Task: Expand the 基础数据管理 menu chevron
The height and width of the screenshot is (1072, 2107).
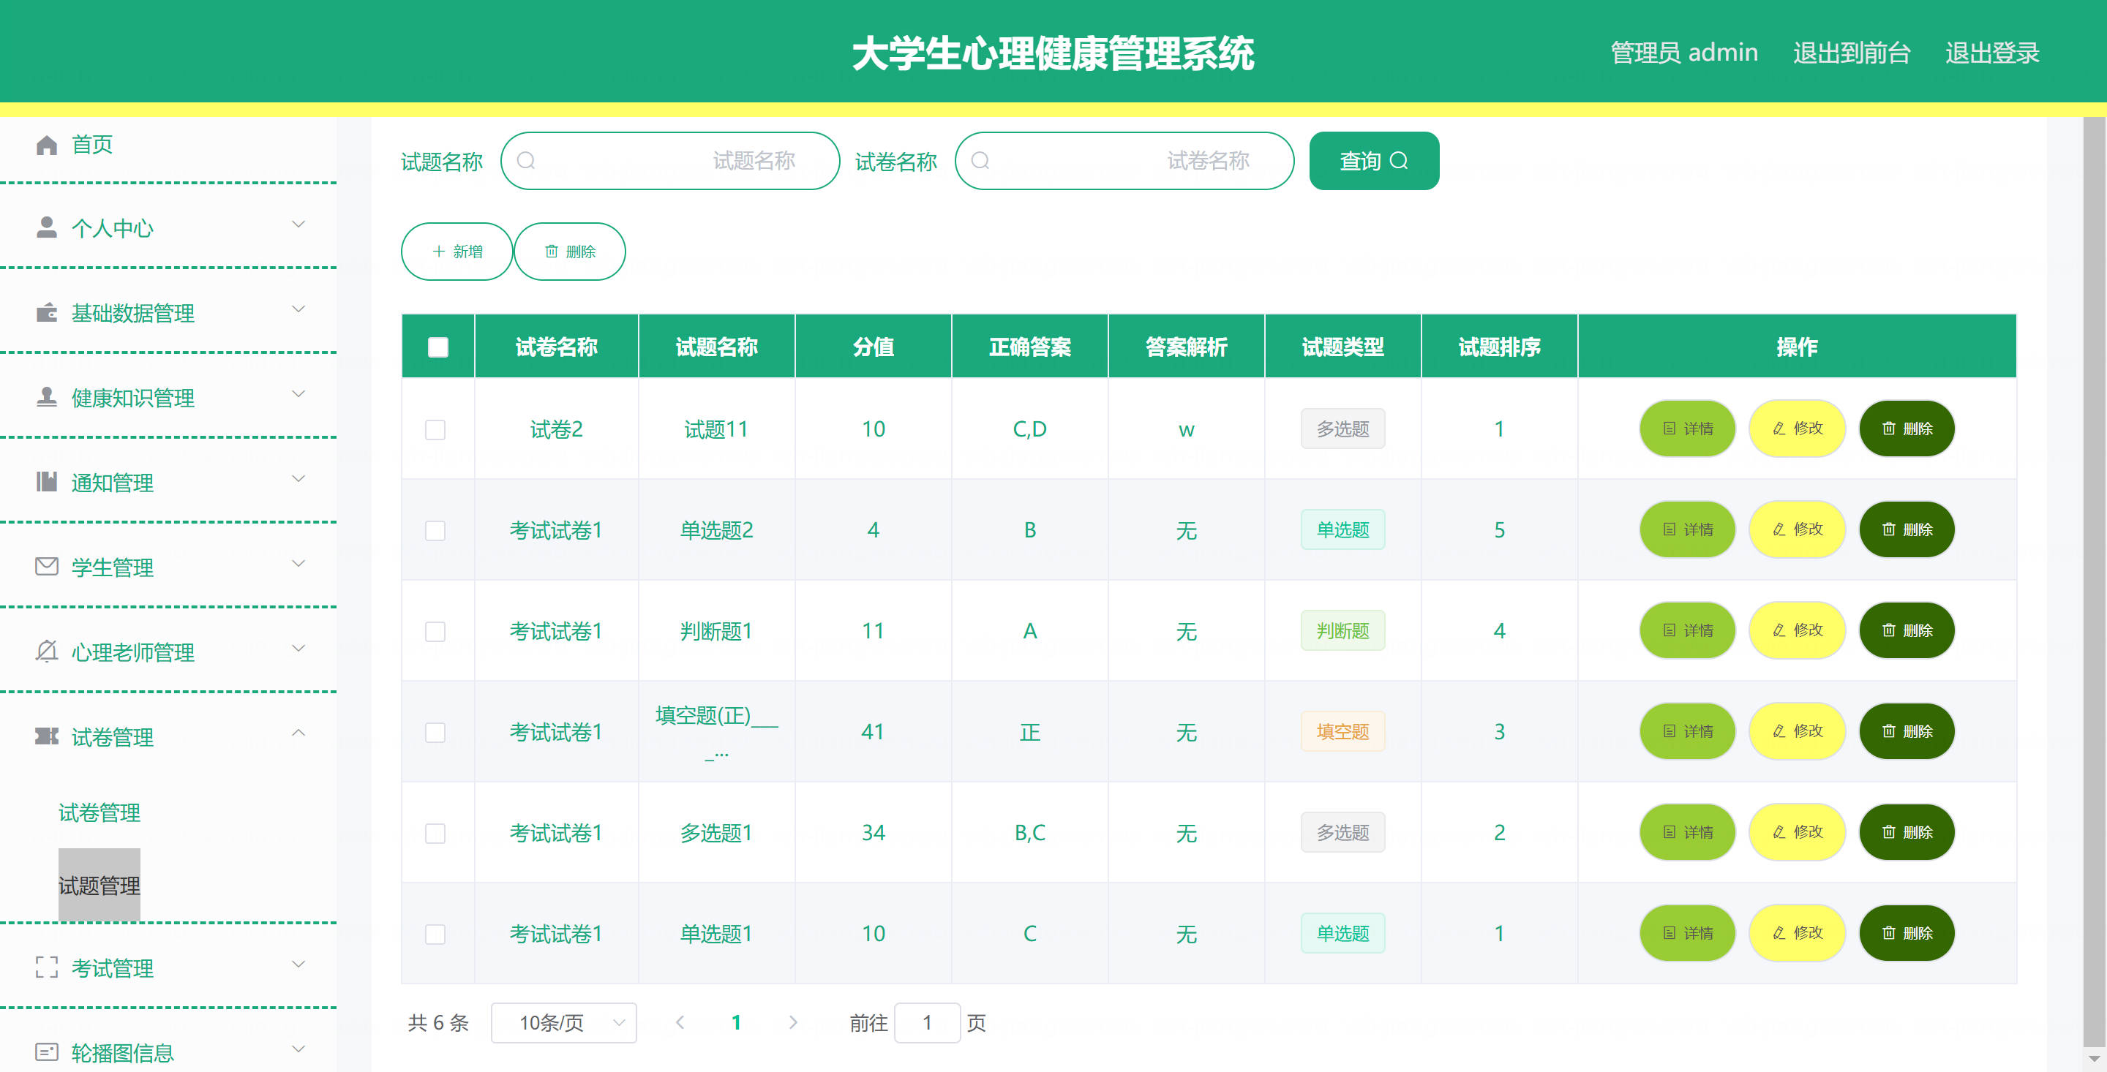Action: point(298,309)
